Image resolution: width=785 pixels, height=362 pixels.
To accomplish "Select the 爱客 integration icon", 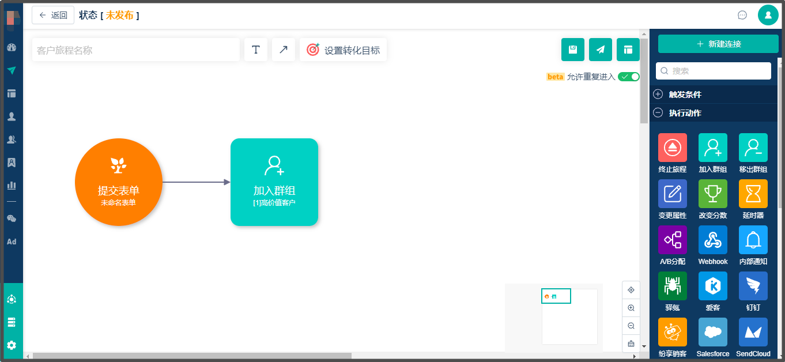I will pyautogui.click(x=713, y=286).
